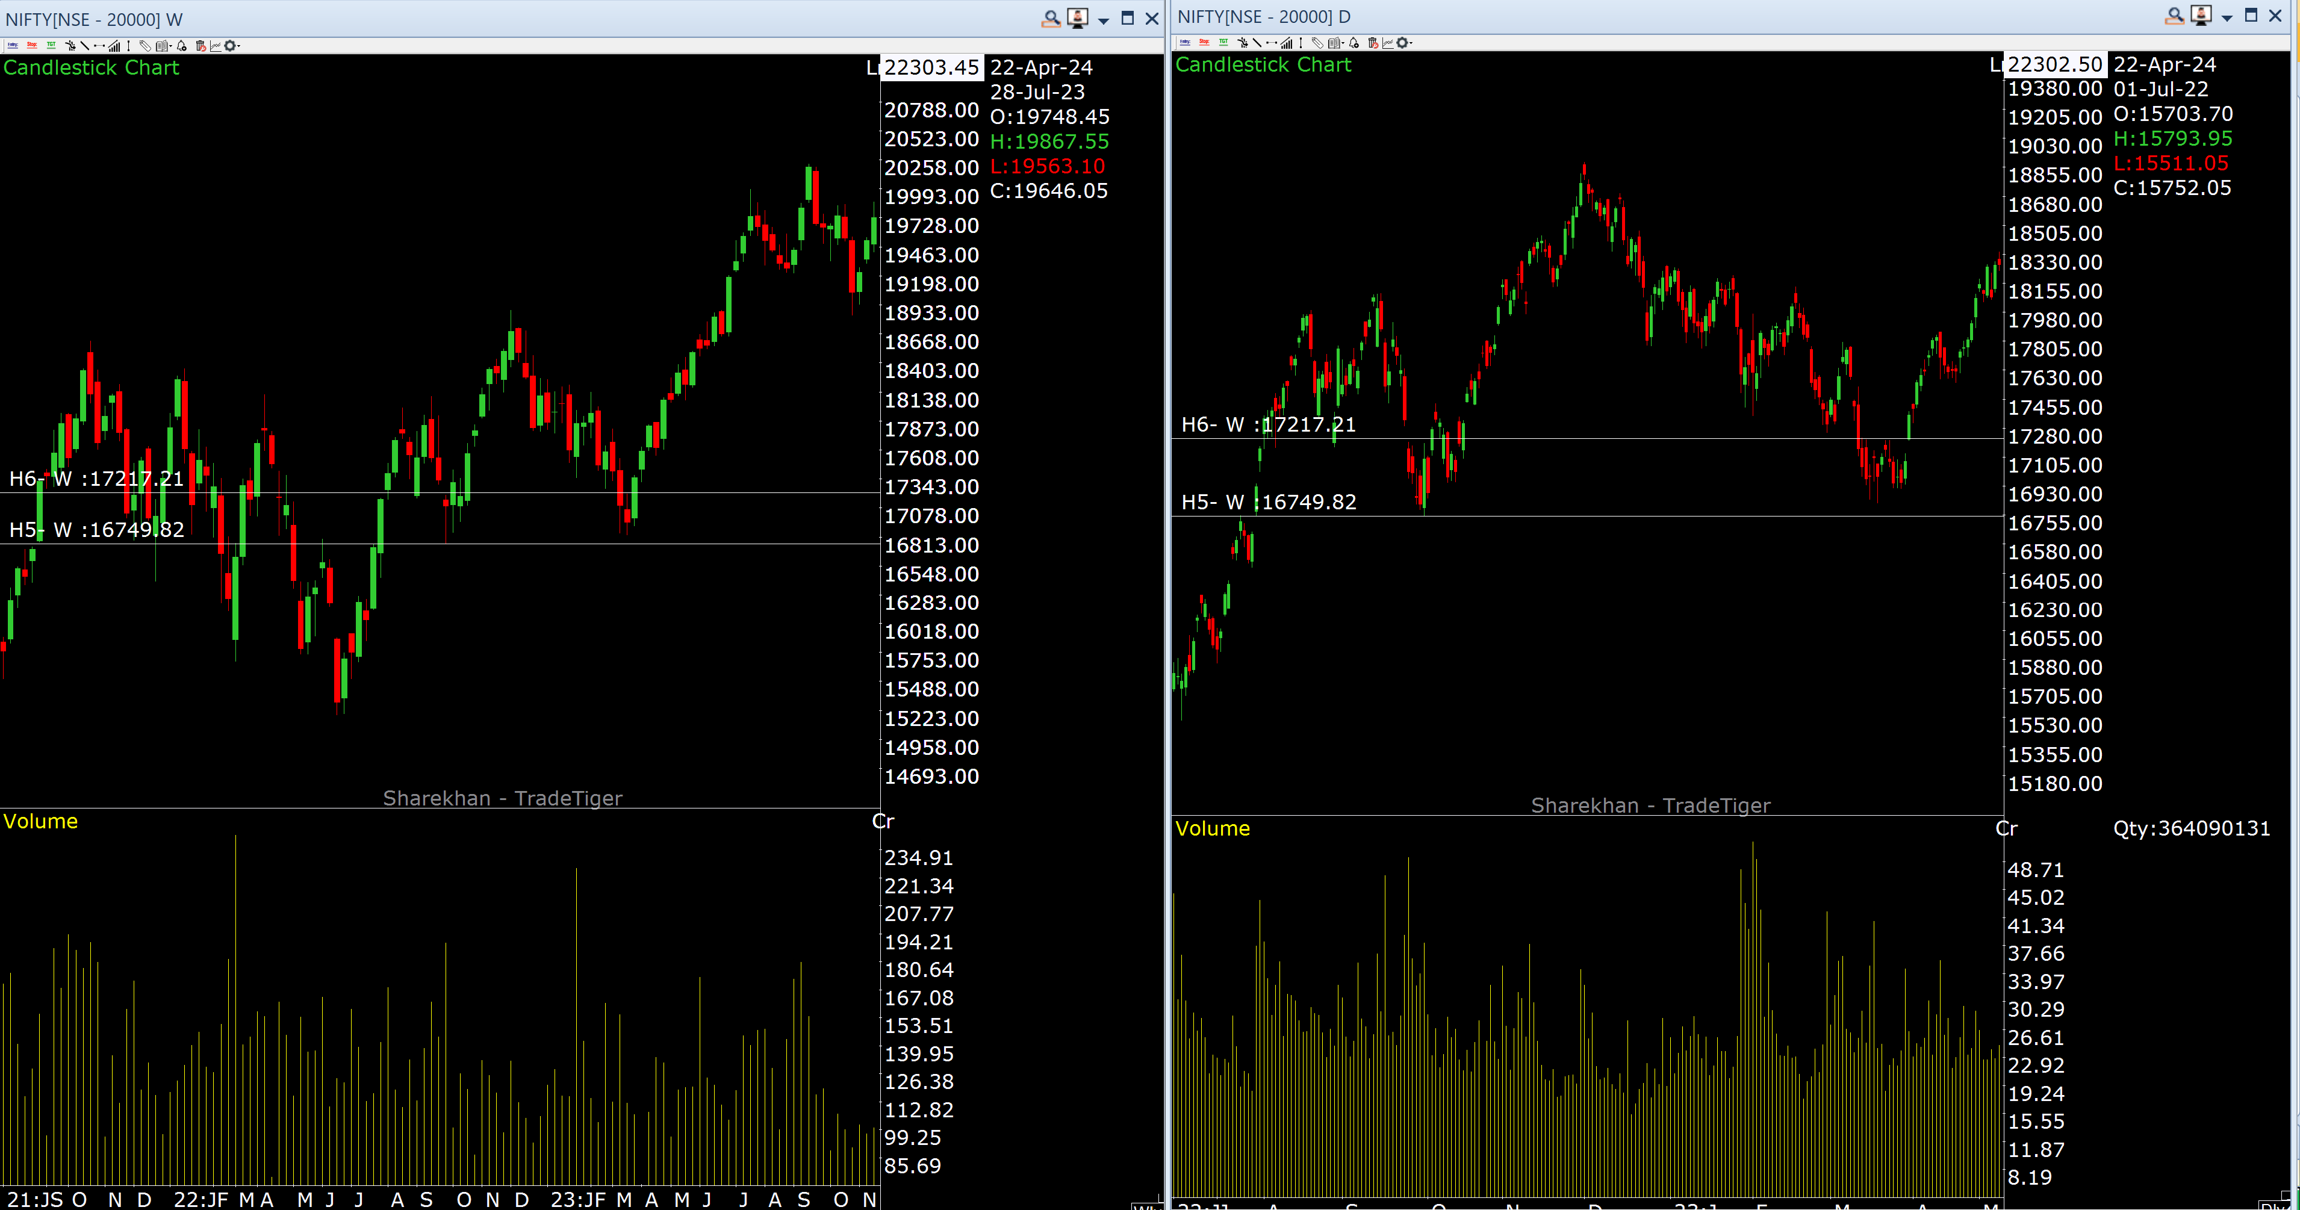Click monitor profile icon in daily chart title
This screenshot has height=1210, width=2300.
click(x=2201, y=15)
